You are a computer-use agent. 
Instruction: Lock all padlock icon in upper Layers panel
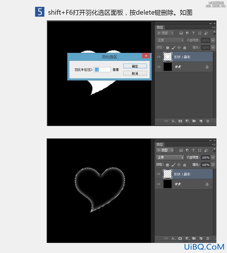(185, 48)
